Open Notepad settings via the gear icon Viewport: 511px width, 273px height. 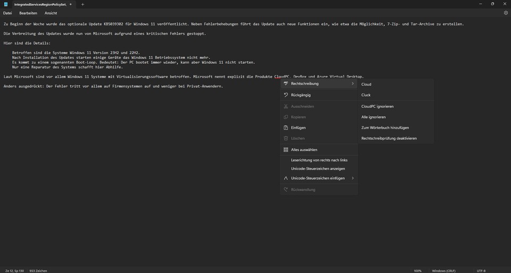tap(506, 13)
